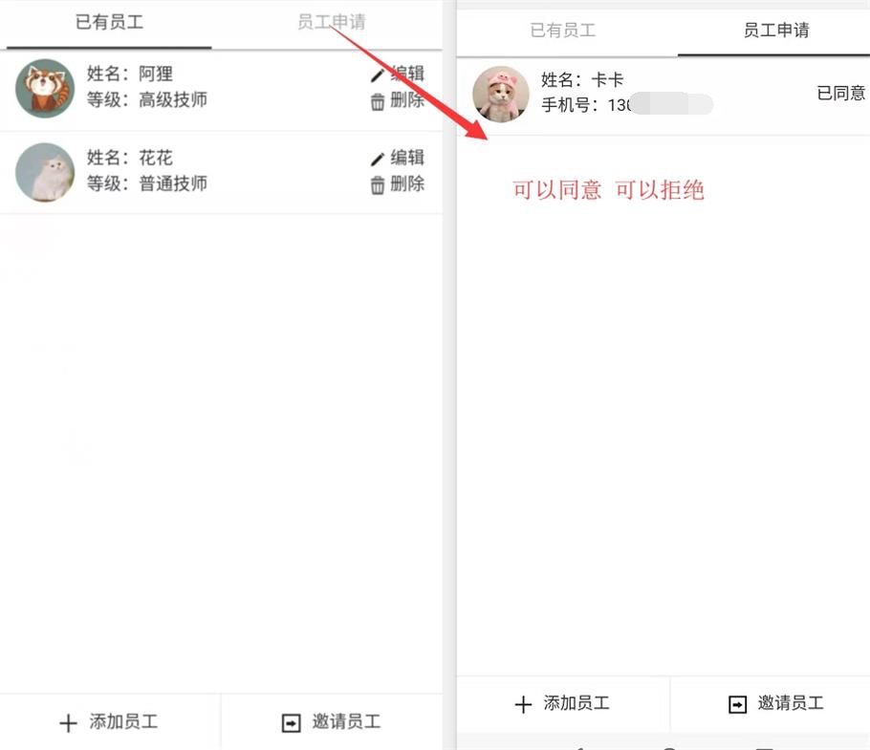Open 阿狸's red panda avatar

(45, 89)
